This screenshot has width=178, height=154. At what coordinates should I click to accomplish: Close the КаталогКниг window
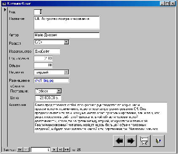coord(173,3)
